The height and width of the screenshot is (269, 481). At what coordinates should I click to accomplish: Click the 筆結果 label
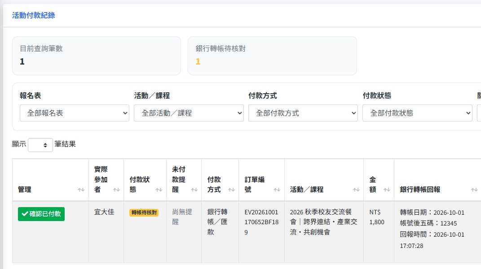point(65,144)
